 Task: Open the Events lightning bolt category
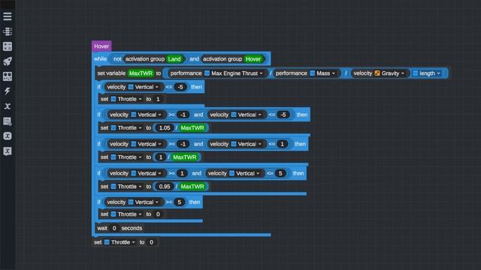coord(8,91)
